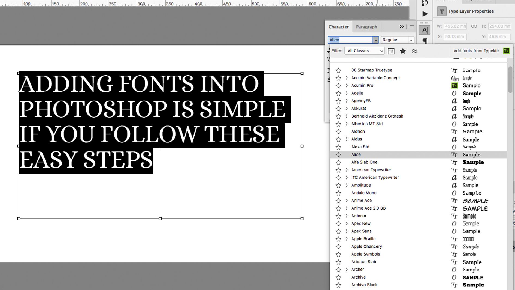Click the Tk Typekit filter icon
Viewport: 515px width, 290px height.
click(391, 51)
